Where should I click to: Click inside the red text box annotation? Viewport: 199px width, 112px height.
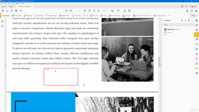coord(61,77)
